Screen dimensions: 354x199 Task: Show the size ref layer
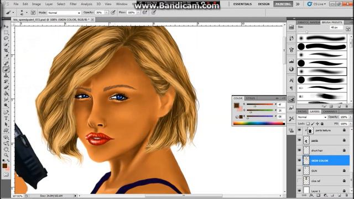(x=299, y=181)
